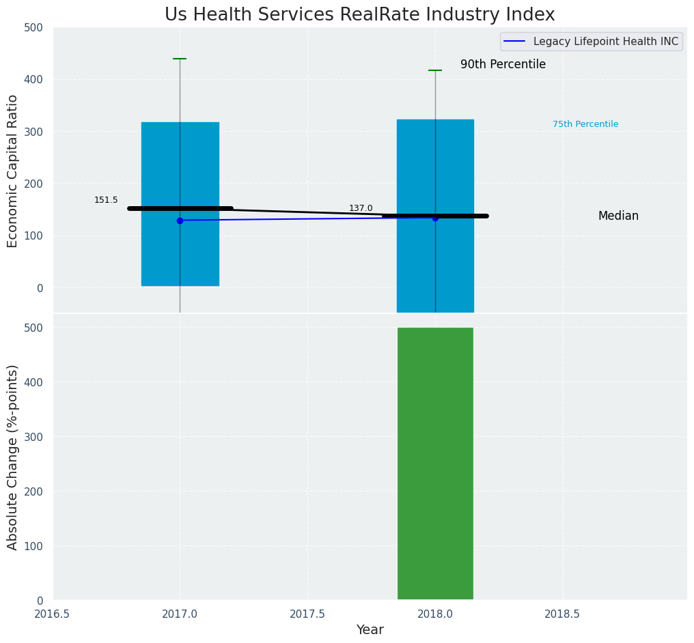Click the 2017.5 tick on Year axis
Viewport: 694px width, 643px height.
click(x=307, y=614)
